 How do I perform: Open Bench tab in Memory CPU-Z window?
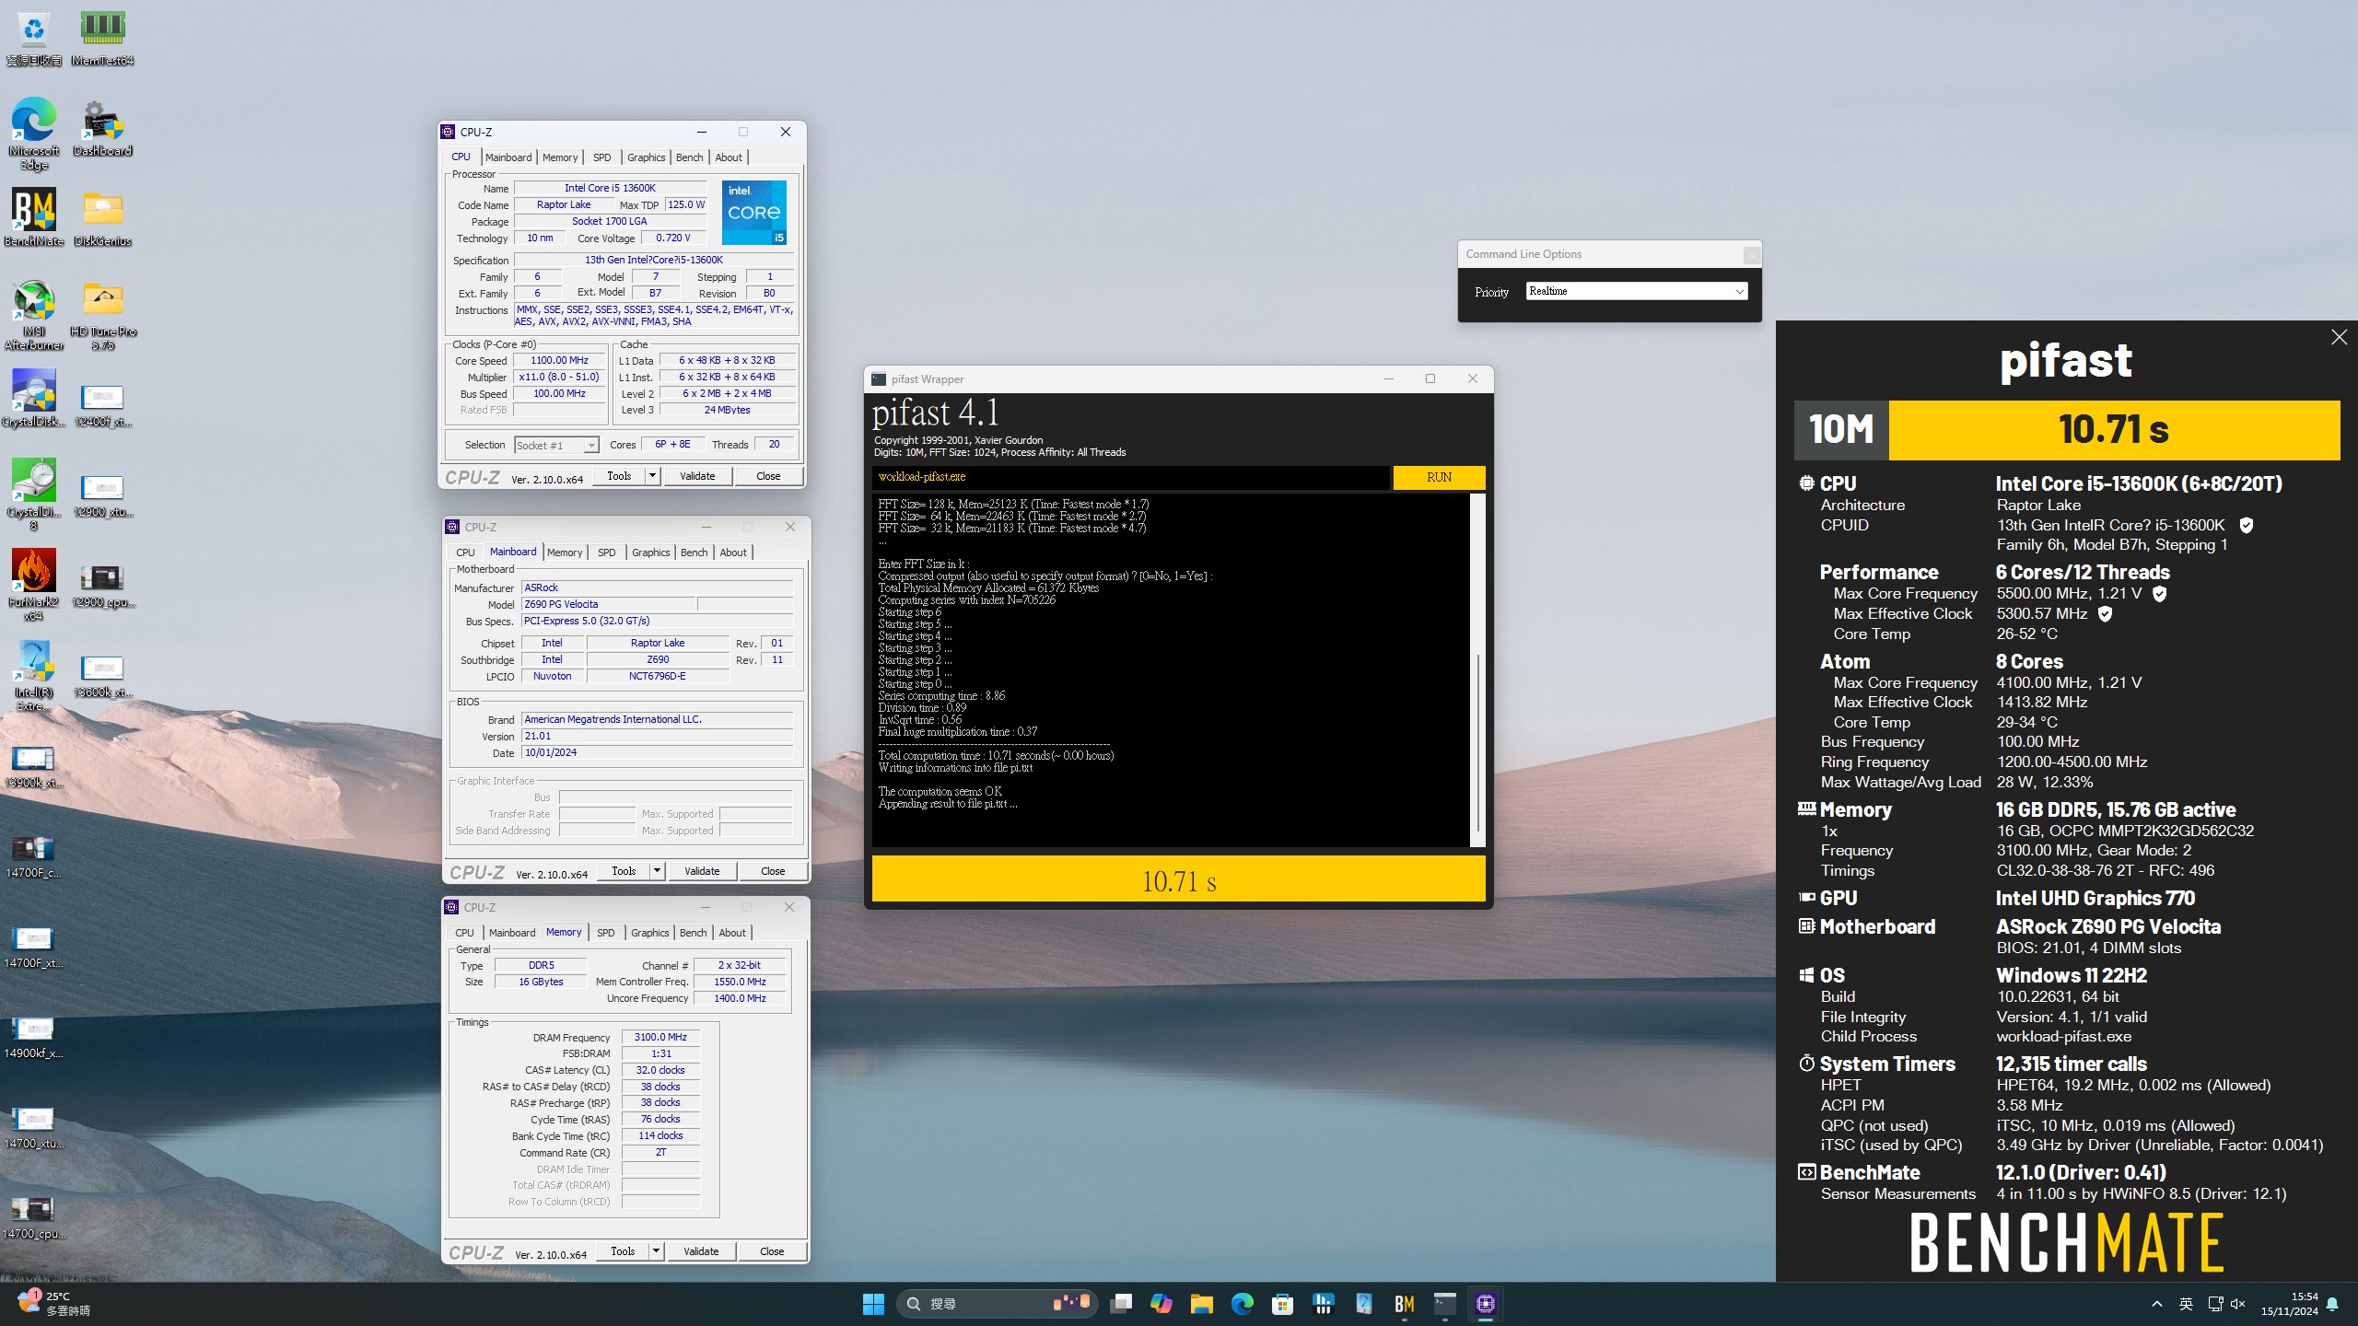[693, 933]
